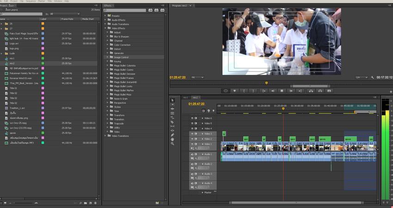Screen dimensions: 393x208
Task: Switch to the mix1 sequence tab
Action: (186, 98)
